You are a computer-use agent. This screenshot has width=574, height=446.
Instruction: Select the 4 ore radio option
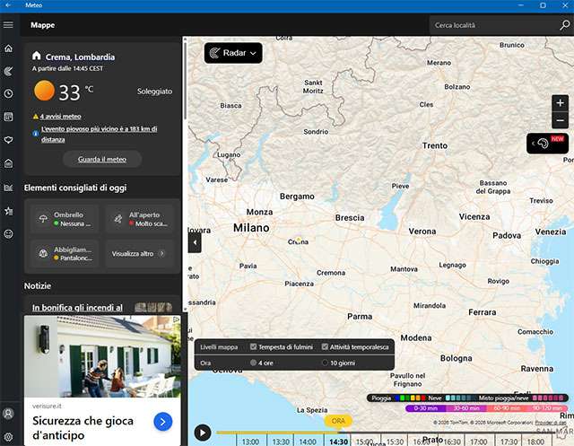pyautogui.click(x=253, y=363)
